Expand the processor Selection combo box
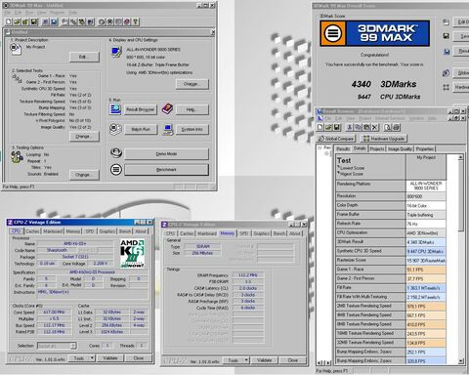The width and height of the screenshot is (469, 375). [73, 346]
